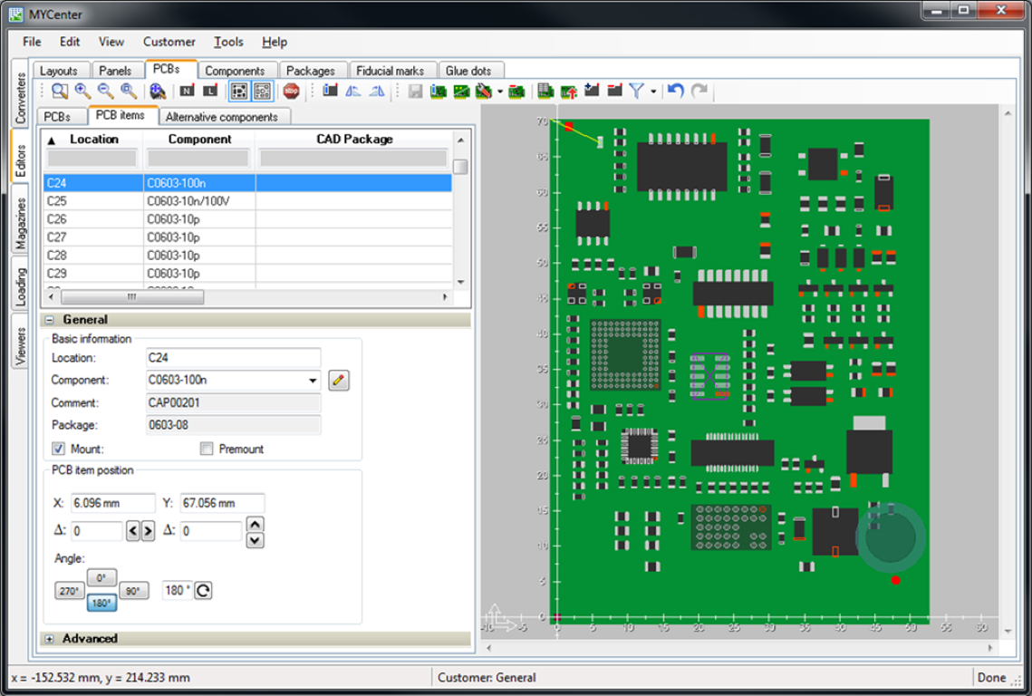Toggle the second highlighted selection mode button

tap(262, 91)
